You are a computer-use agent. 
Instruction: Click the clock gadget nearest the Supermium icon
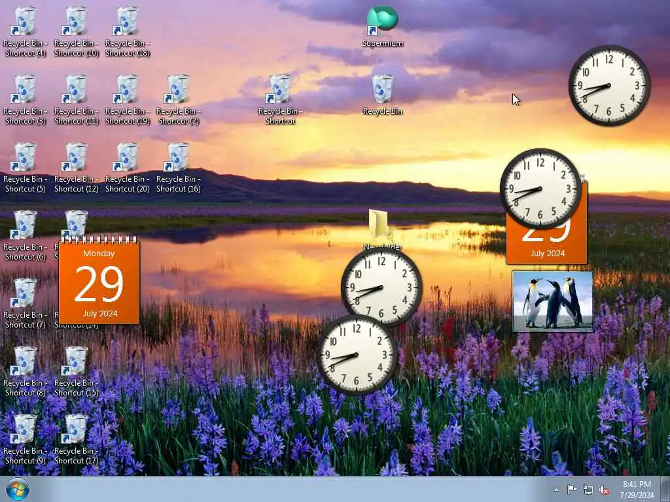(609, 86)
